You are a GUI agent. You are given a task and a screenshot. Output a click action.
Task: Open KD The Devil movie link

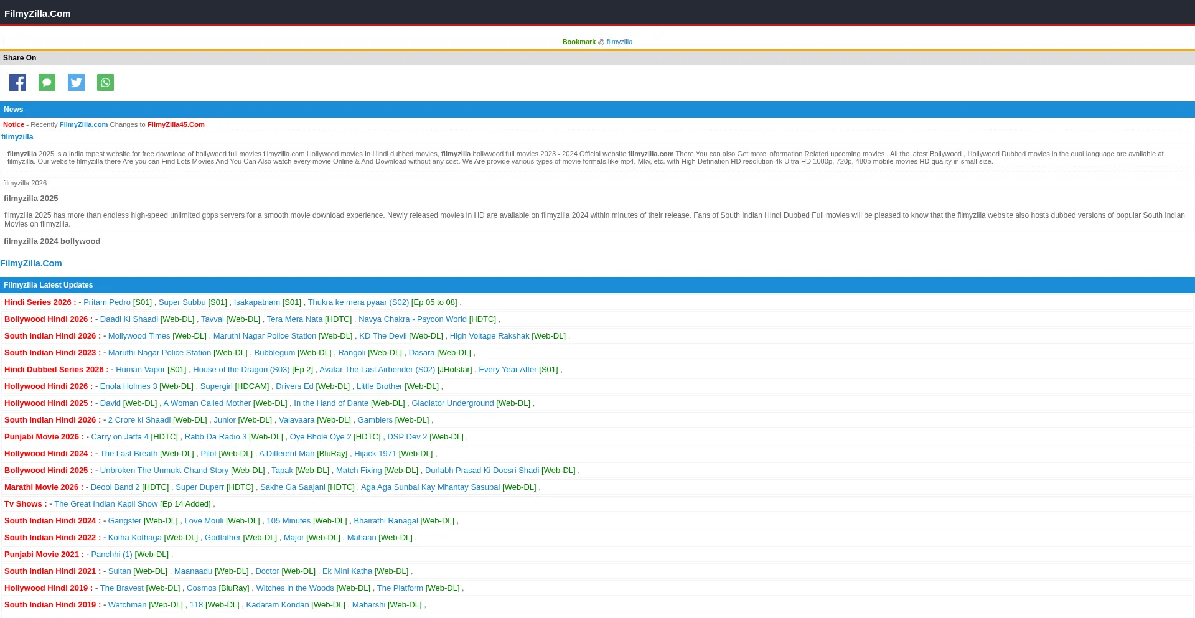click(383, 336)
